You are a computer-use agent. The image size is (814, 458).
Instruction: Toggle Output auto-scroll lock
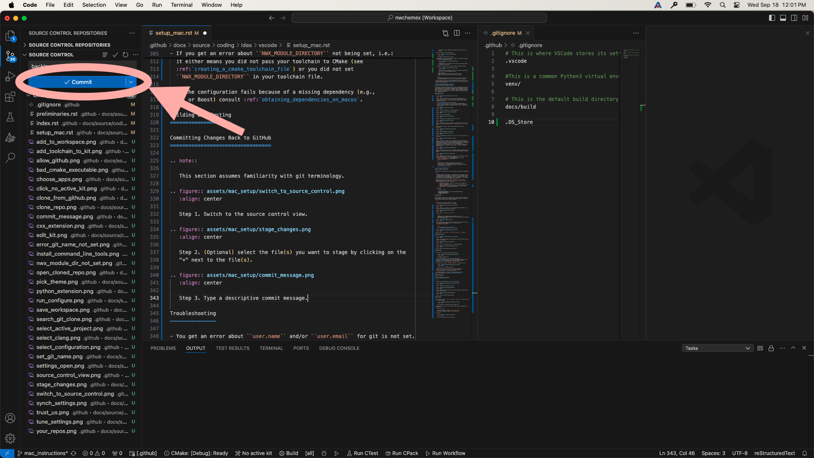pyautogui.click(x=771, y=348)
